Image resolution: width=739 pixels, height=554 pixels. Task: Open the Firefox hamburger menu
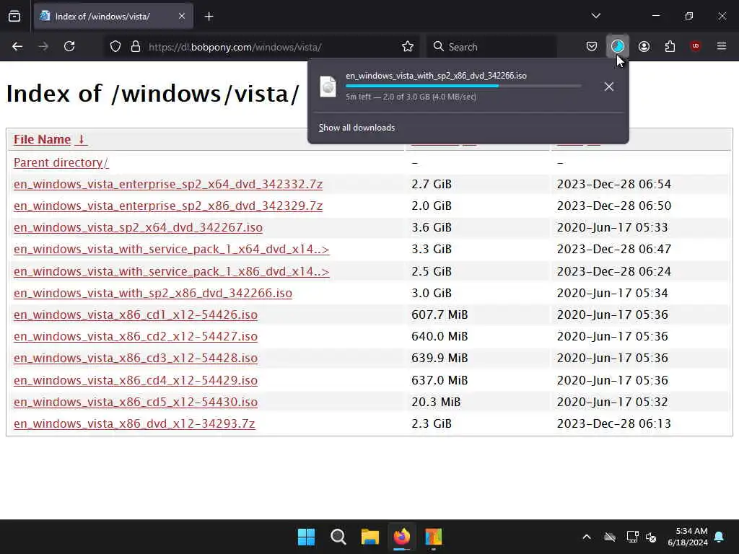(721, 46)
